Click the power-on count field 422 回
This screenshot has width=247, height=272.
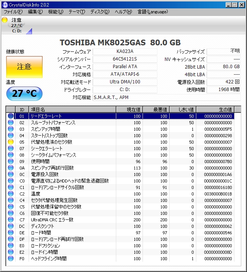click(224, 82)
